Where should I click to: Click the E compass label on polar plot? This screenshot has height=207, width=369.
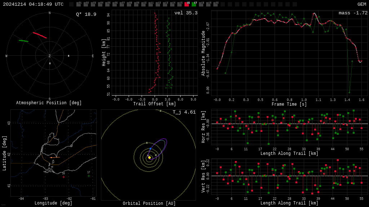click(93, 56)
